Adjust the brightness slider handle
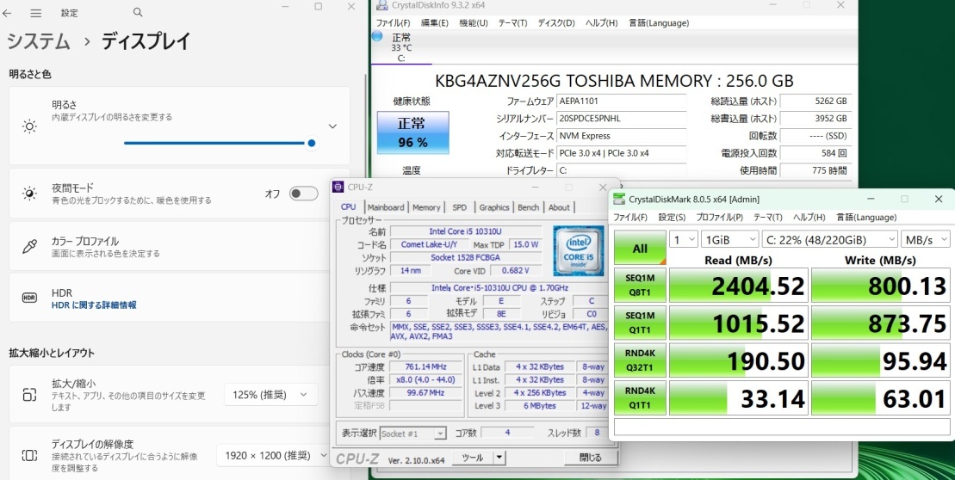955x480 pixels. click(312, 143)
